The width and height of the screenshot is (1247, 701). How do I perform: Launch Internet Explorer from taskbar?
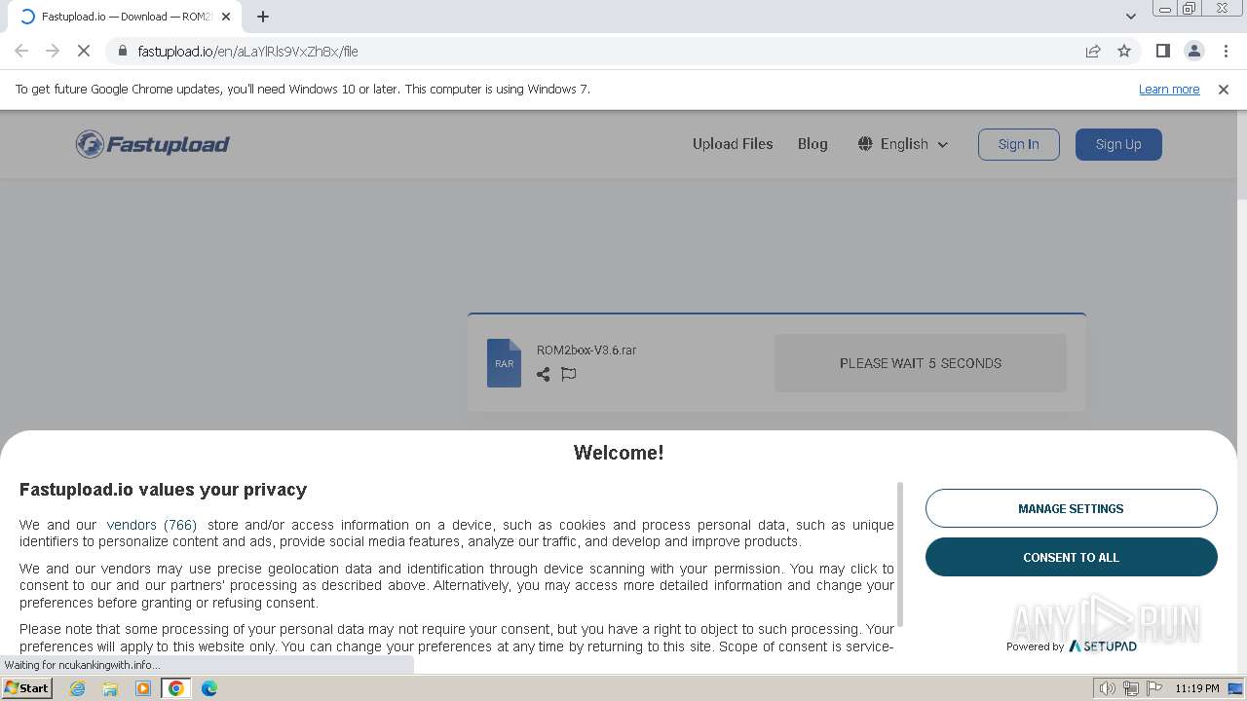pyautogui.click(x=78, y=688)
